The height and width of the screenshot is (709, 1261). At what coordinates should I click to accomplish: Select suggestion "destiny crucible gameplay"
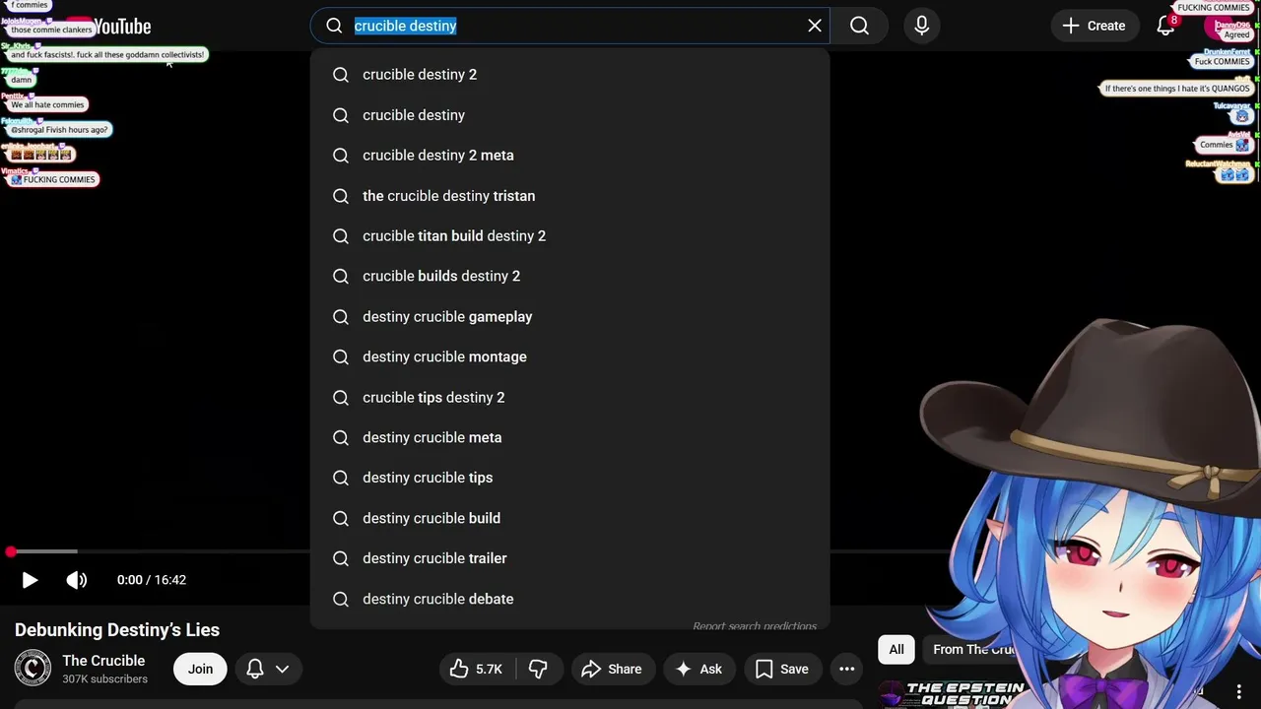[x=569, y=317]
